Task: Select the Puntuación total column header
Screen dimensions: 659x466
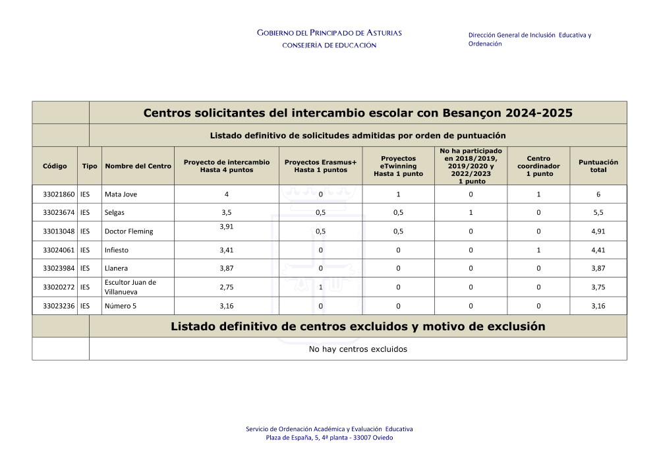Action: click(598, 166)
